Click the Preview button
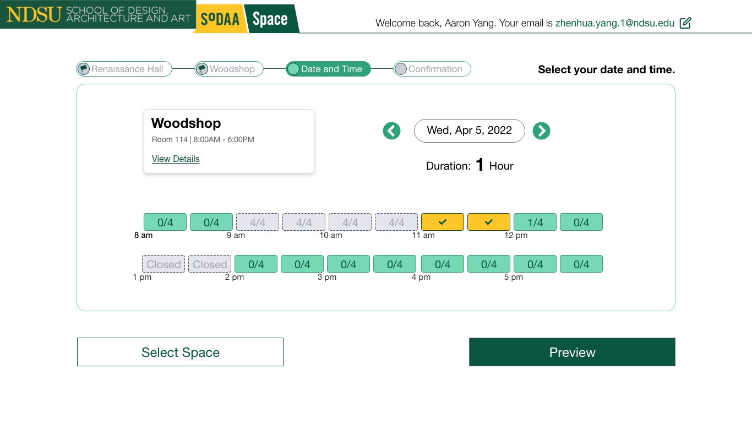This screenshot has width=752, height=423. tap(572, 352)
